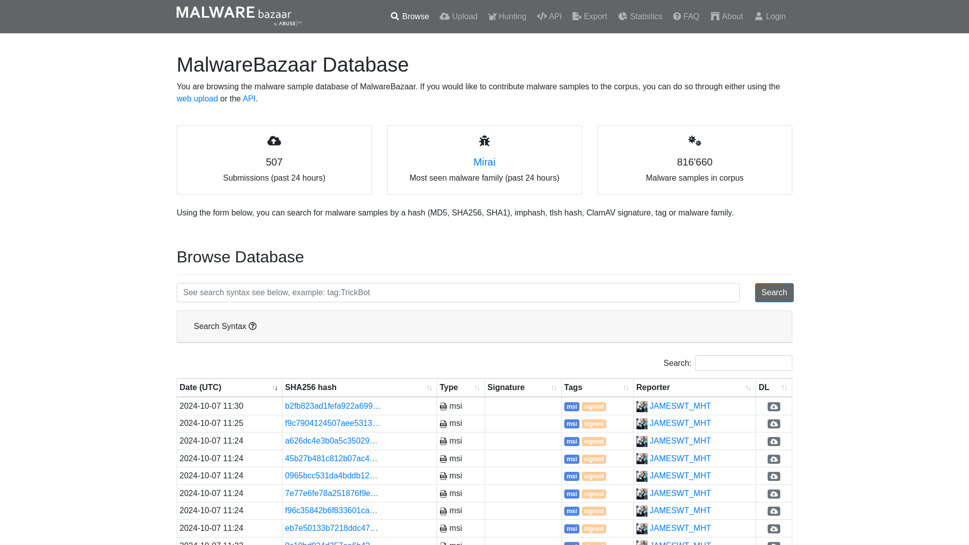This screenshot has width=969, height=545.
Task: Expand the Search Syntax section
Action: [x=225, y=326]
